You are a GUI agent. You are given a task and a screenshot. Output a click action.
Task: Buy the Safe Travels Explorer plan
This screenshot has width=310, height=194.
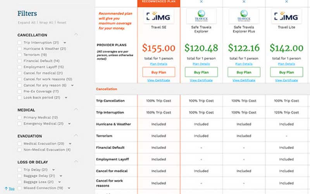tap(201, 72)
